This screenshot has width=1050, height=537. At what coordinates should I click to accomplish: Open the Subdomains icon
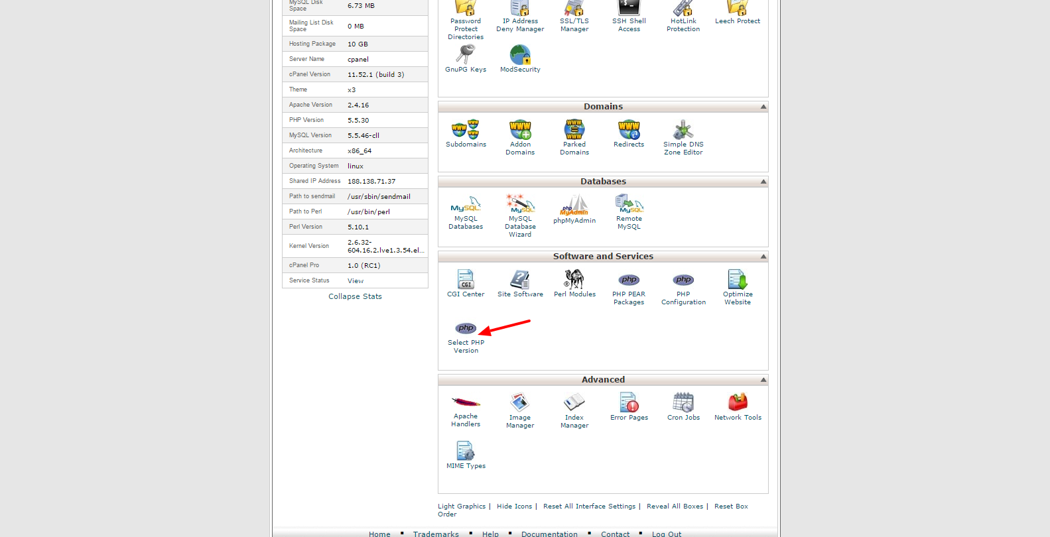[466, 129]
